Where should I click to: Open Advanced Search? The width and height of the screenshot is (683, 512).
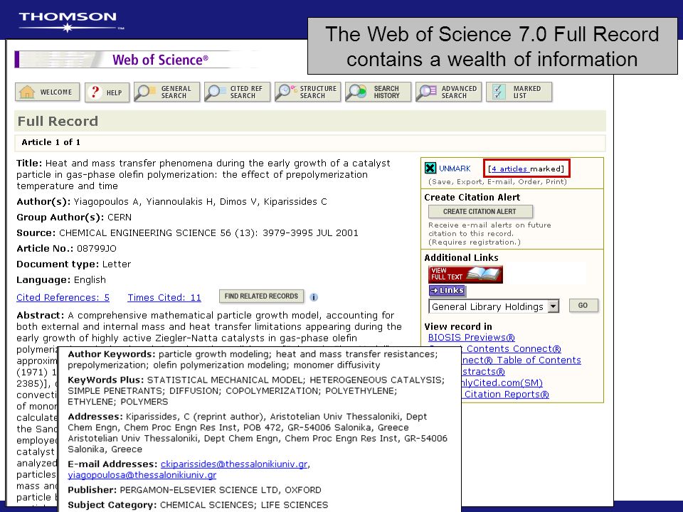[x=449, y=92]
